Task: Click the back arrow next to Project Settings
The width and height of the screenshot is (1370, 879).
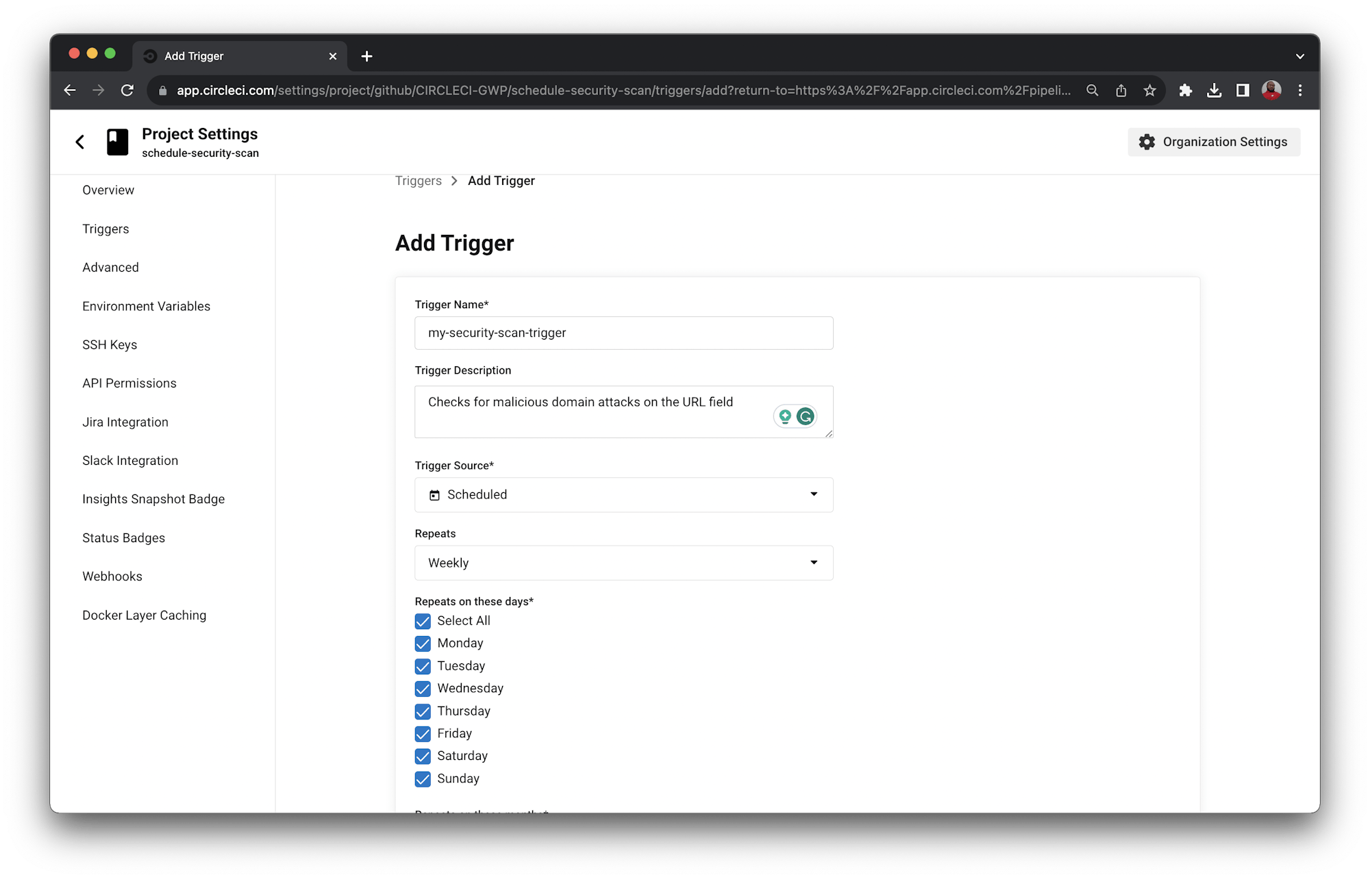Action: 80,142
